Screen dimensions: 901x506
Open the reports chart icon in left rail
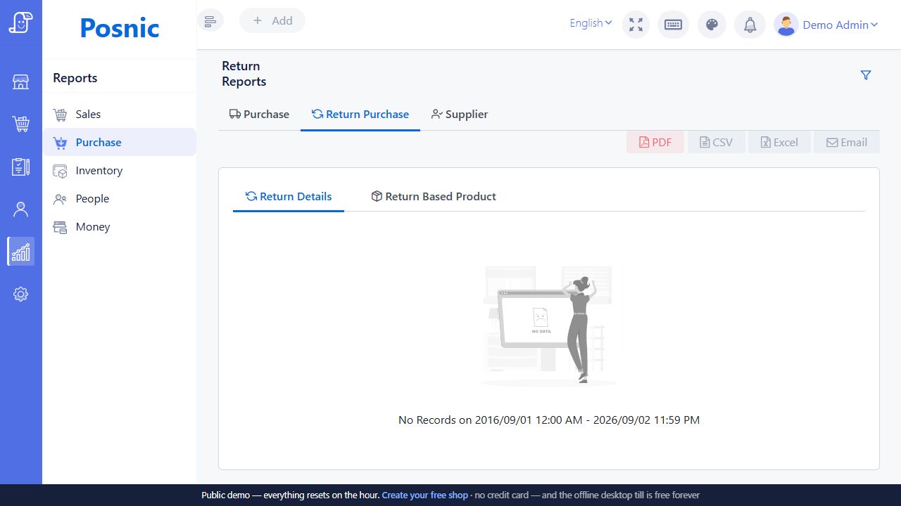coord(21,251)
